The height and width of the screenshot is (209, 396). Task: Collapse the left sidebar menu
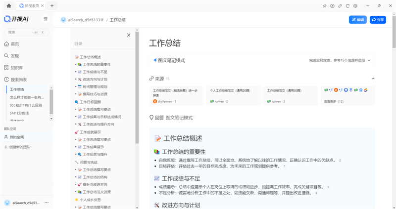(46, 19)
